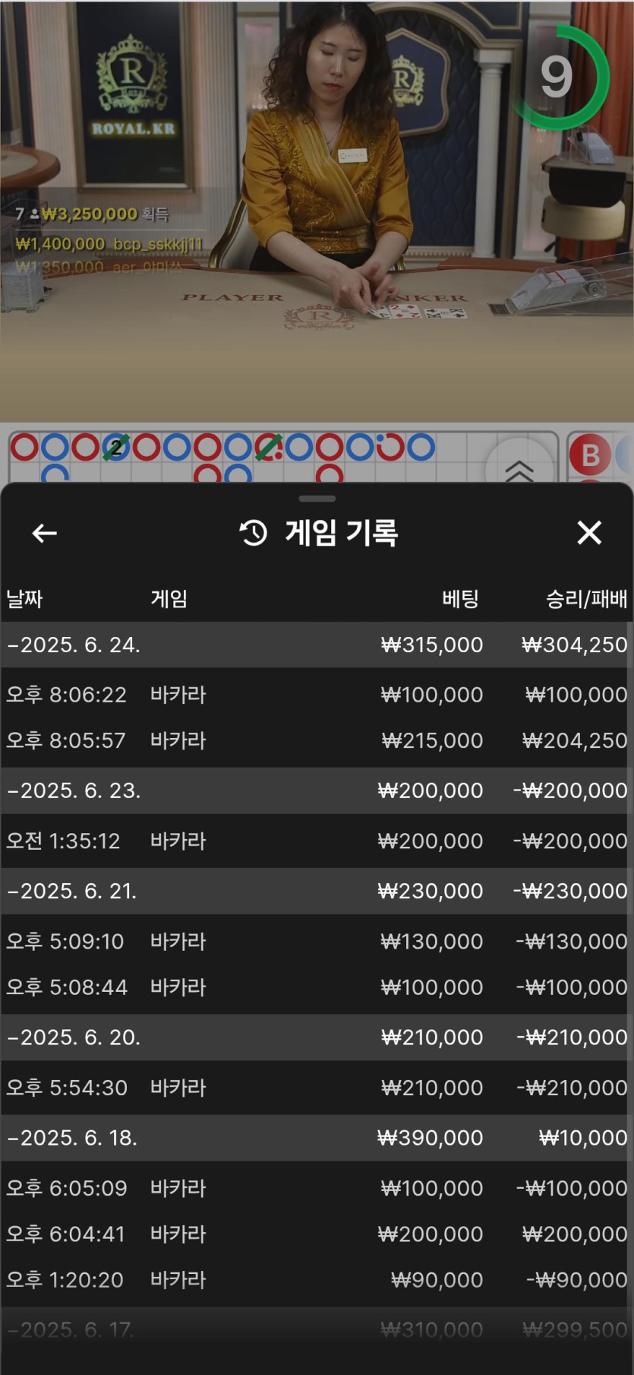
Task: Click the 승리/패배 column header
Action: [586, 599]
